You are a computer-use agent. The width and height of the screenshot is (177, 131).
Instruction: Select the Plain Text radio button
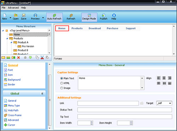pos(62,78)
